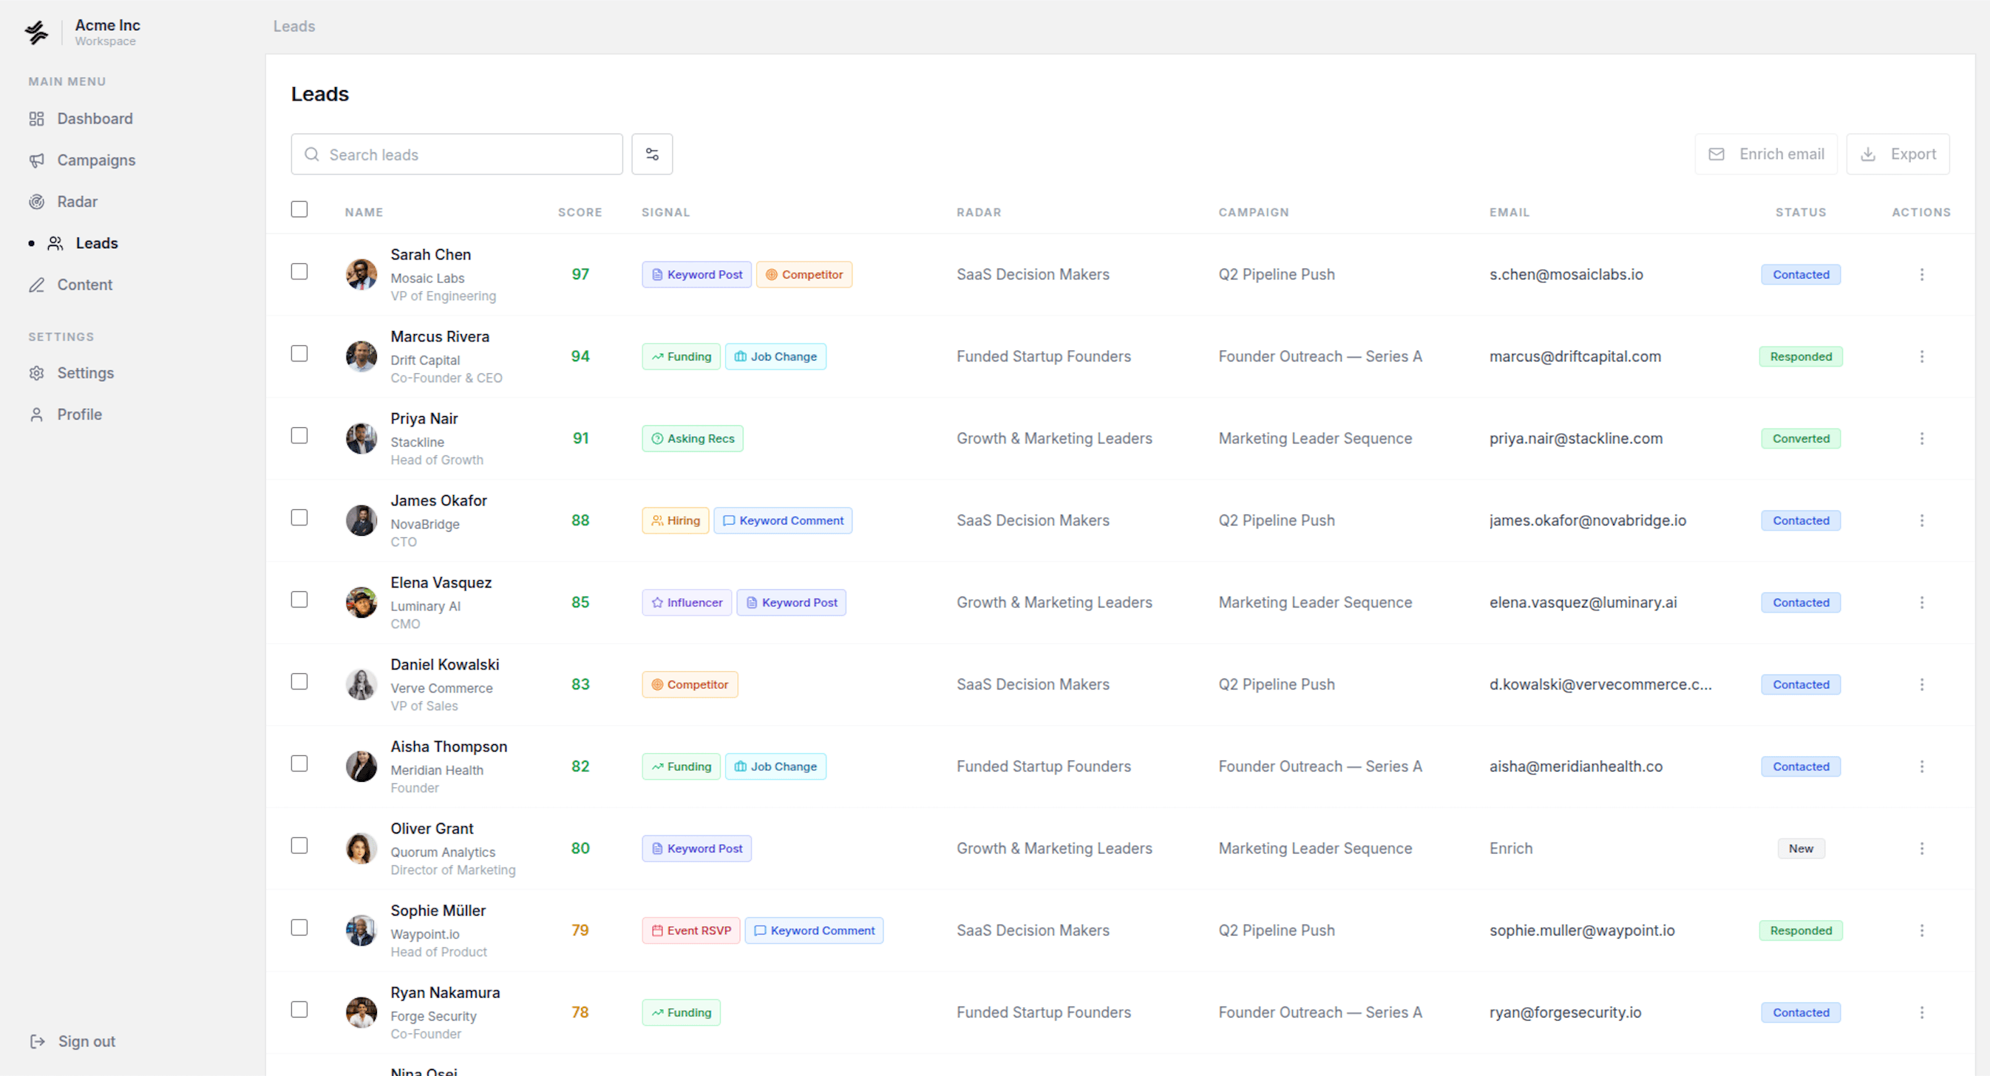This screenshot has width=1990, height=1076.
Task: Click the Radar target icon
Action: (36, 202)
